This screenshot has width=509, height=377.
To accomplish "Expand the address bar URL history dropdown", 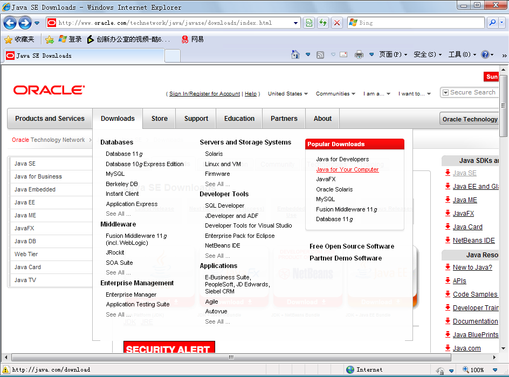I will [295, 23].
